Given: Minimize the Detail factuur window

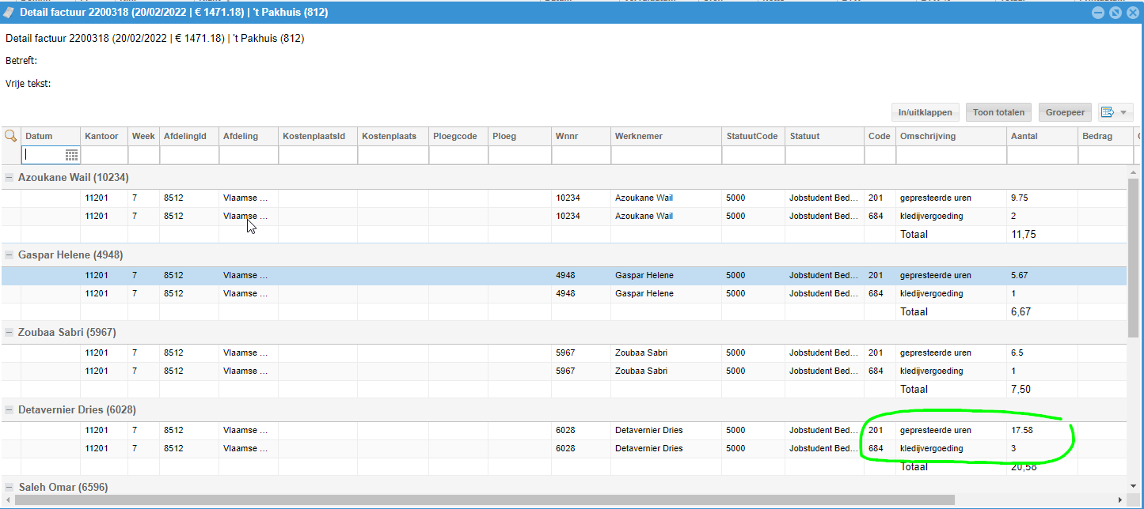Looking at the screenshot, I should click(x=1098, y=13).
